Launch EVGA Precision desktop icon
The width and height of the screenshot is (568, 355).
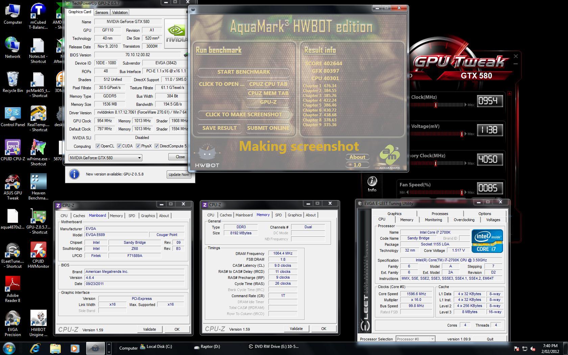point(13,324)
